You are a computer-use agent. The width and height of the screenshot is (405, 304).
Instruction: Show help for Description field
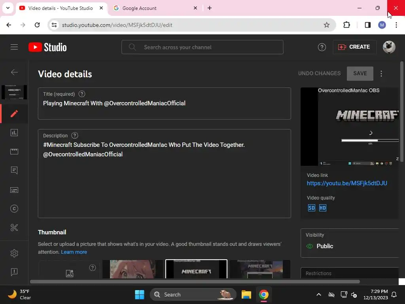tap(75, 135)
